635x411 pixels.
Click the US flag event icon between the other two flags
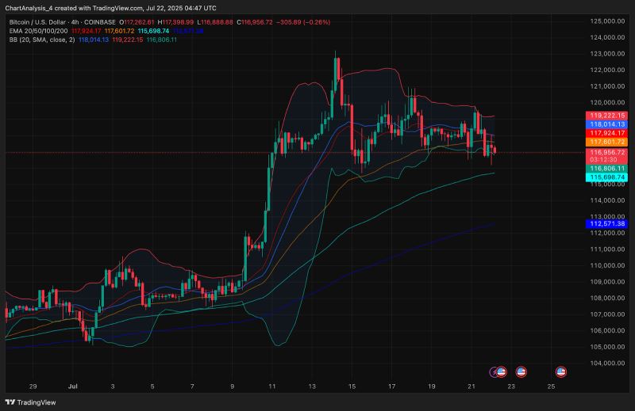[x=521, y=371]
